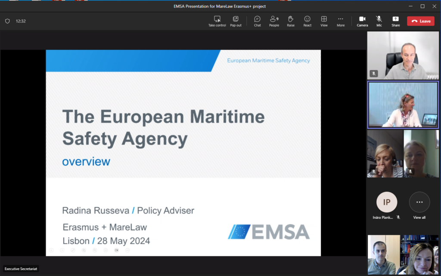Go to next slide arrow
This screenshot has height=276, width=441.
click(62, 250)
